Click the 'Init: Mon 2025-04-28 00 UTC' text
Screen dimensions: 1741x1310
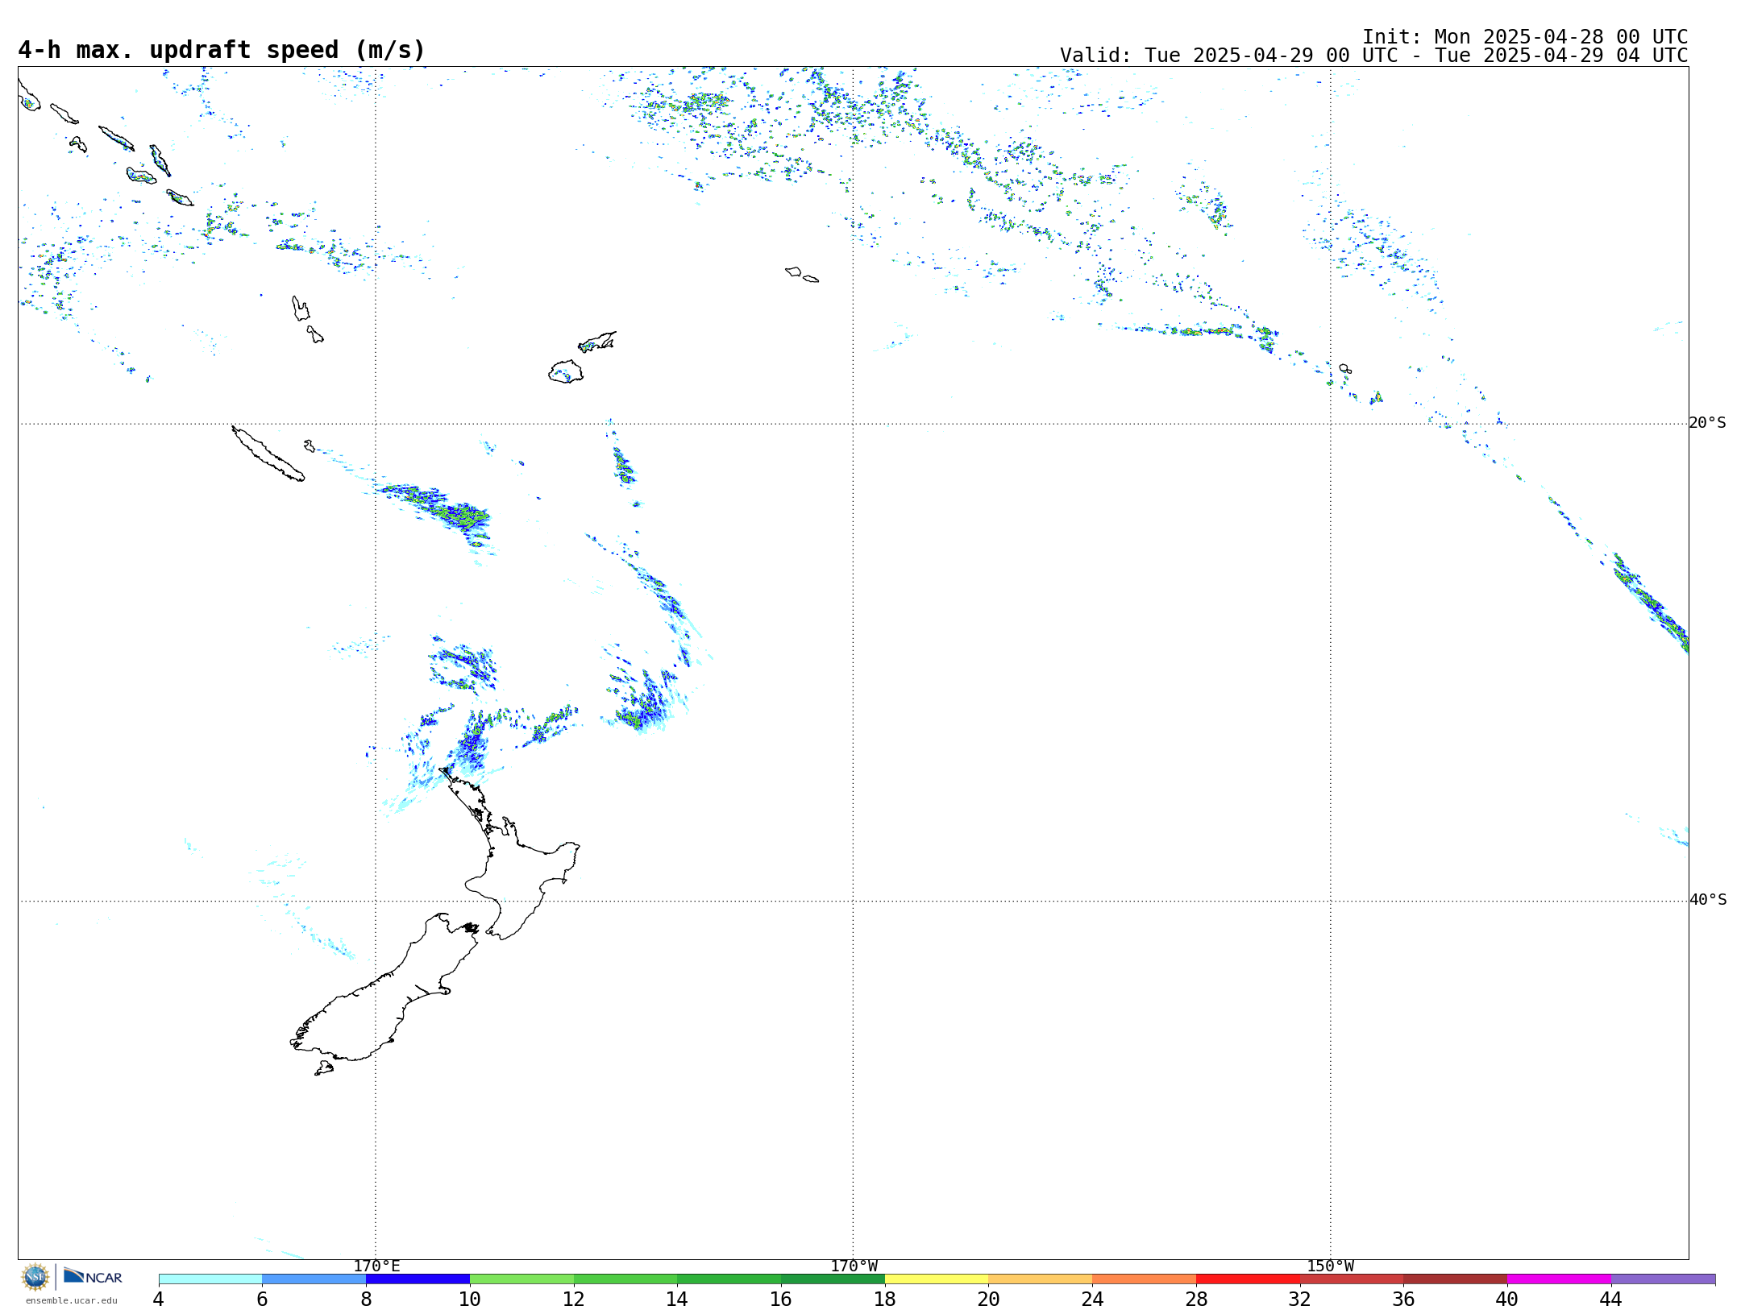click(x=1525, y=37)
